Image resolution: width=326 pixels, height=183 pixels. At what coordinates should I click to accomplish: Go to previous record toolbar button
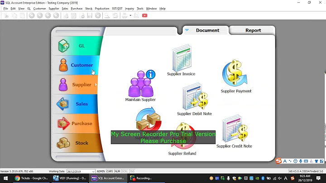tap(40, 15)
